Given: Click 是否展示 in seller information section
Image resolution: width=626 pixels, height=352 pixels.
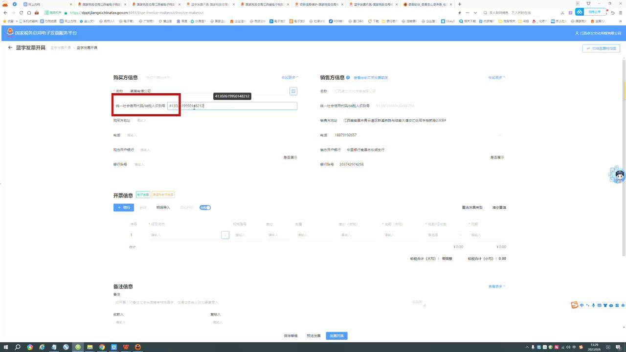Looking at the screenshot, I should [x=498, y=157].
